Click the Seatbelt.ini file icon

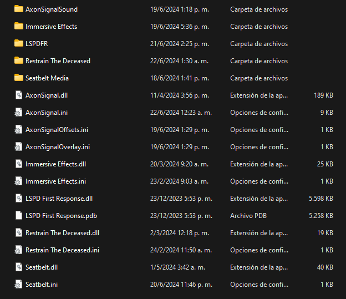pyautogui.click(x=18, y=285)
